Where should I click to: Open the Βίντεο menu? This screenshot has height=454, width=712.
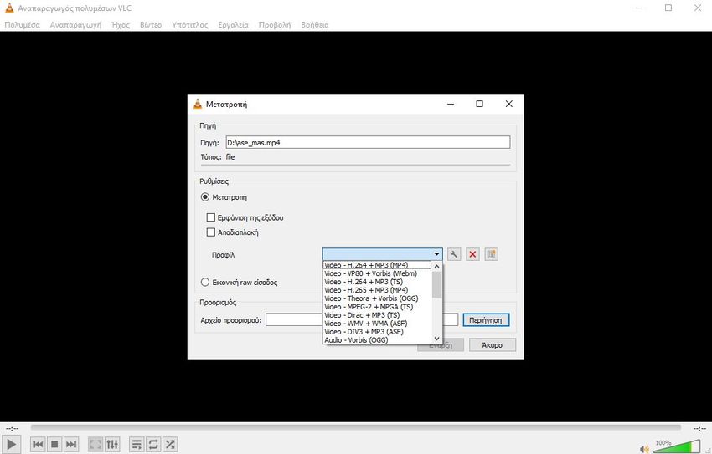tap(151, 25)
